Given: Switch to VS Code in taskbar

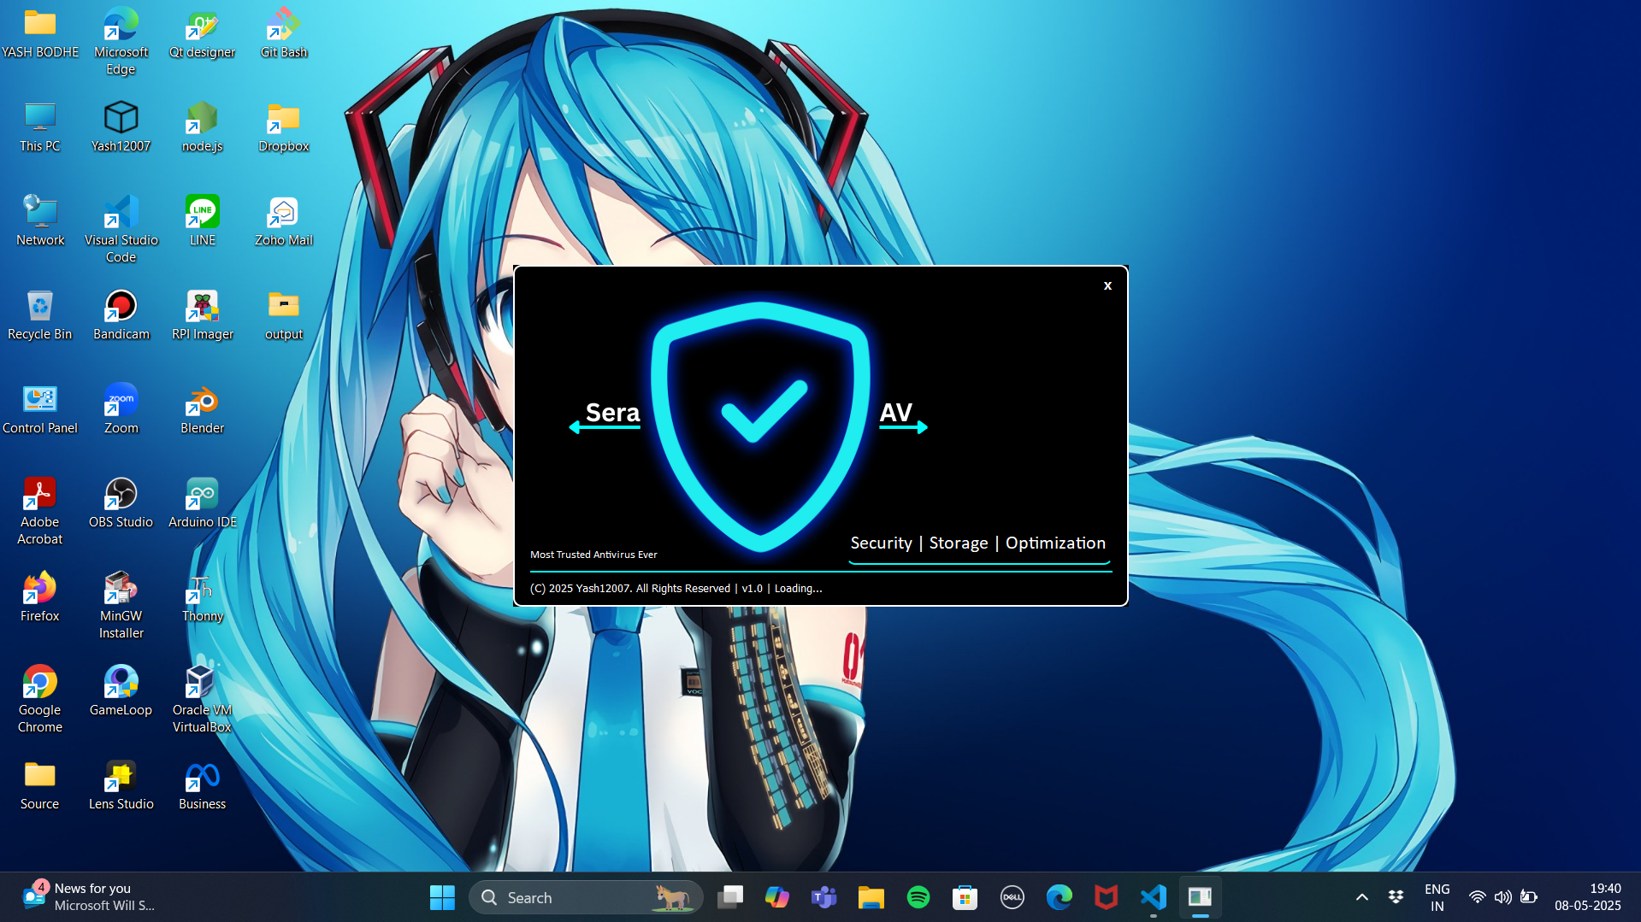Looking at the screenshot, I should click(1153, 897).
